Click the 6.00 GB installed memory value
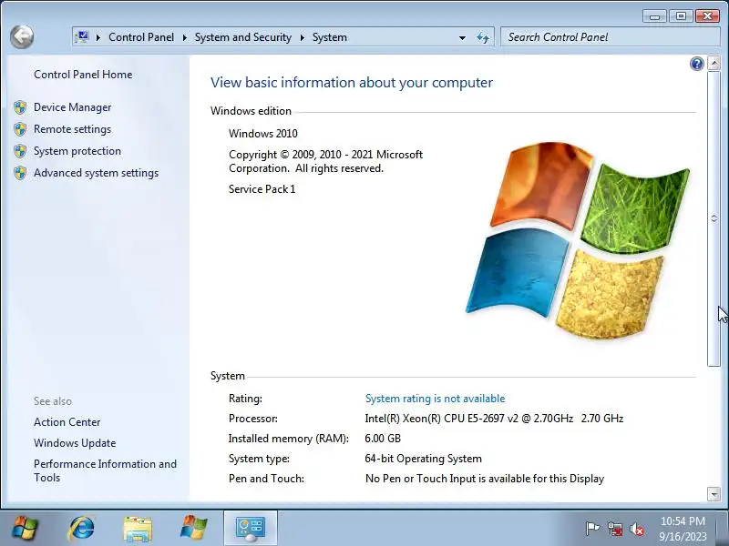The image size is (729, 546). [x=383, y=439]
